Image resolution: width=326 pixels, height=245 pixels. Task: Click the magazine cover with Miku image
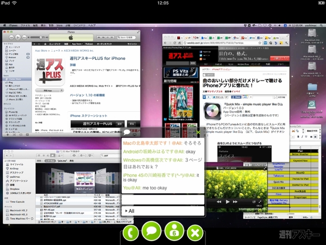[x=181, y=102]
